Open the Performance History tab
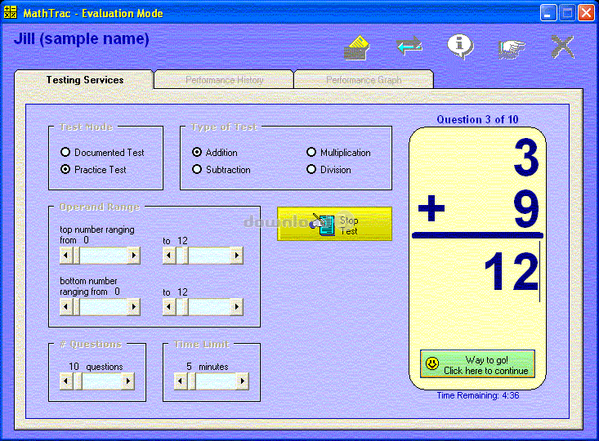Screen dimensions: 599x441 [224, 80]
